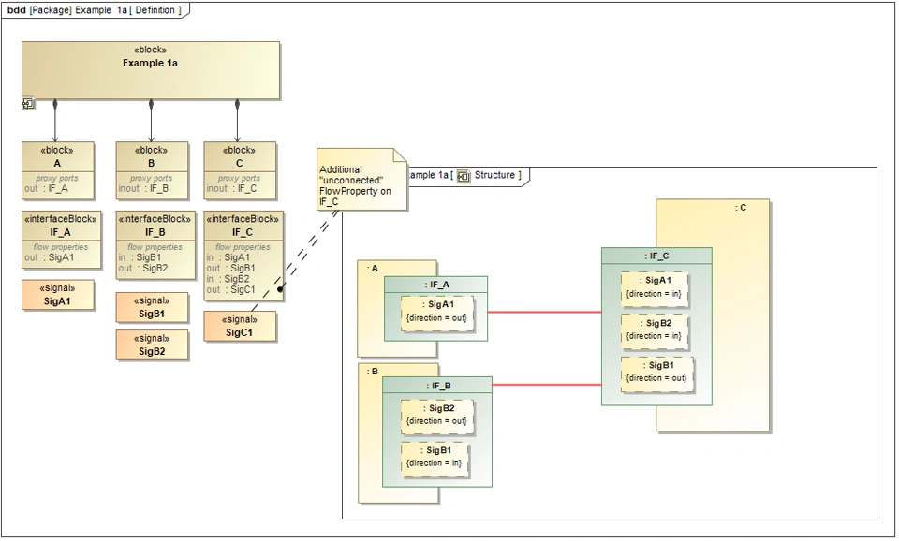Viewport: 899px width, 541px height.
Task: Click the SigA1 flow property inside :IF_C port
Action: tap(655, 287)
